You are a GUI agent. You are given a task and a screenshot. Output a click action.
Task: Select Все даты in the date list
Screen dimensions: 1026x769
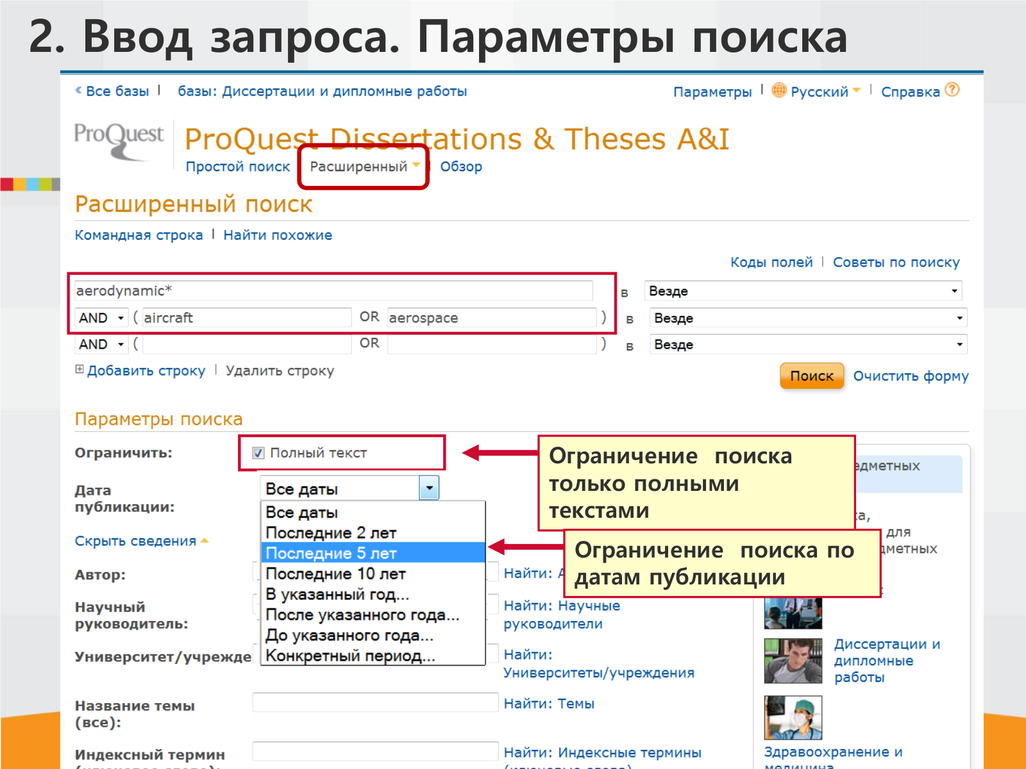point(373,512)
